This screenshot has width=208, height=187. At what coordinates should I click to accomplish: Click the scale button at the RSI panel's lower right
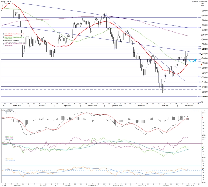click(x=204, y=183)
